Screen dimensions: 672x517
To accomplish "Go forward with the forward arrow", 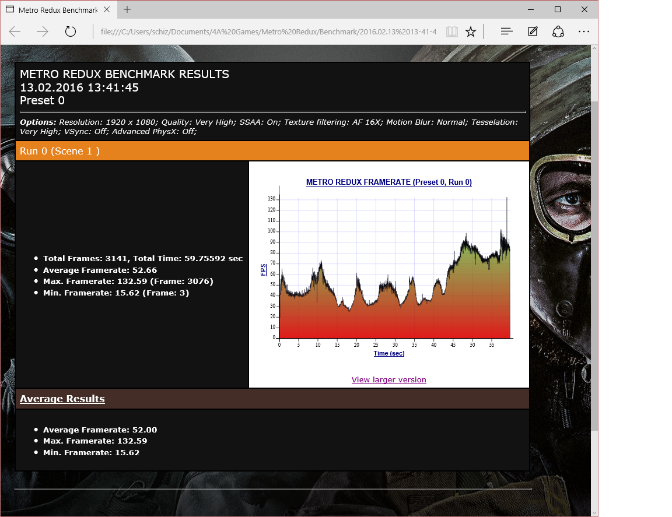I will click(x=43, y=31).
